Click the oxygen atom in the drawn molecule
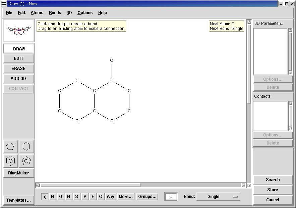The height and width of the screenshot is (208, 296). point(112,60)
